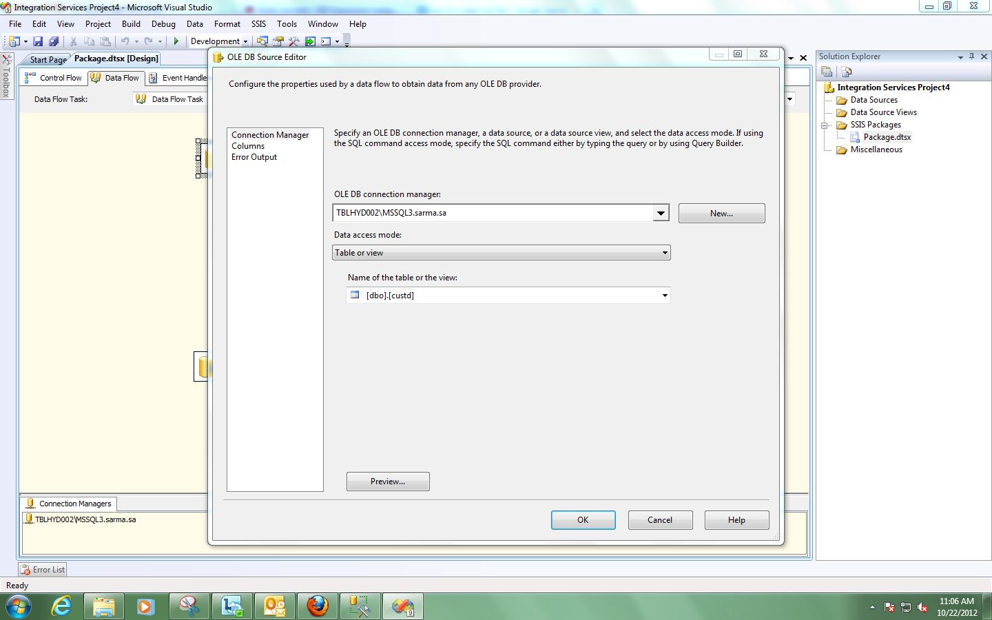Open Firefox from the taskbar

318,606
